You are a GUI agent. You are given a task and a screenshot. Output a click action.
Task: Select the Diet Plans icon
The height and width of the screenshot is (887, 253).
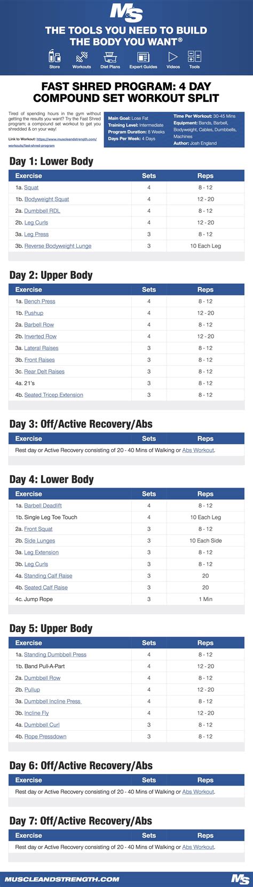point(110,57)
